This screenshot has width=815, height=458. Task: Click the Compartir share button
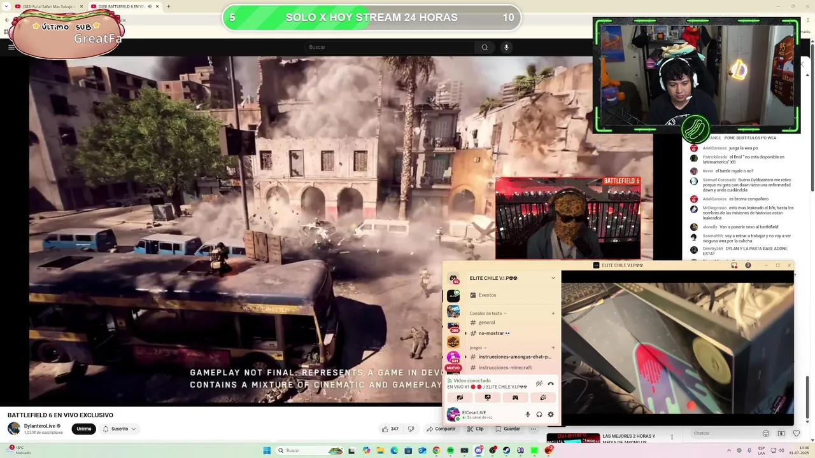click(441, 429)
